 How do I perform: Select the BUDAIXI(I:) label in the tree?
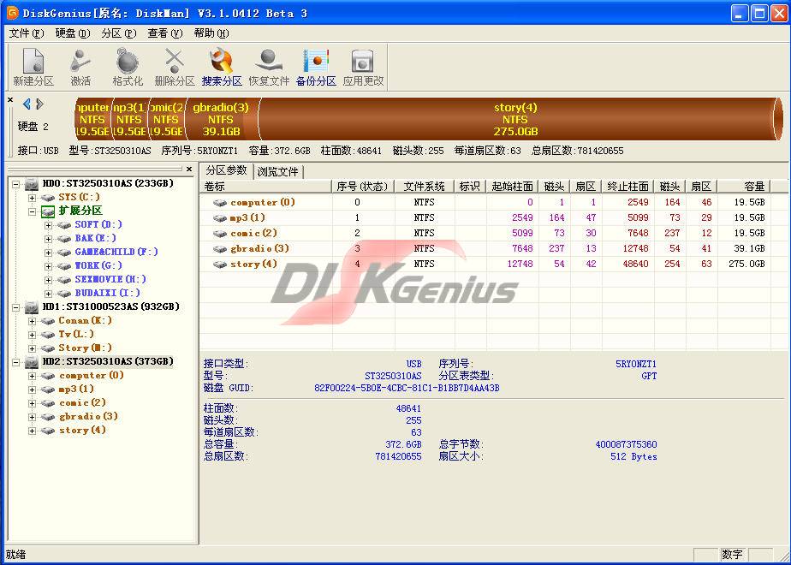pos(108,293)
